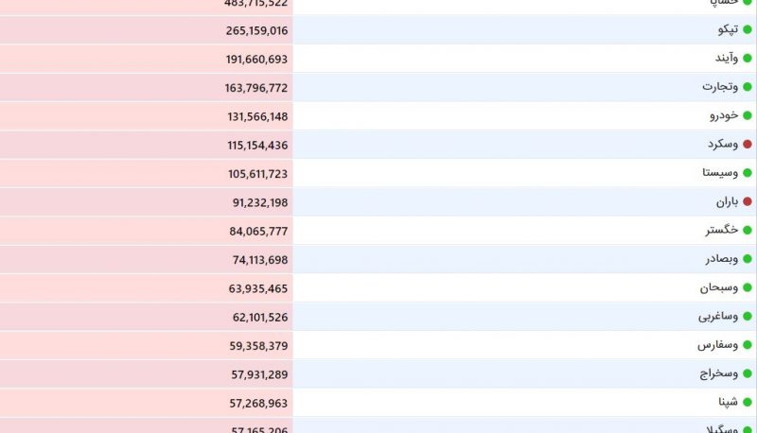Click the green dot beside خگستر
Image resolution: width=757 pixels, height=433 pixels.
748,231
